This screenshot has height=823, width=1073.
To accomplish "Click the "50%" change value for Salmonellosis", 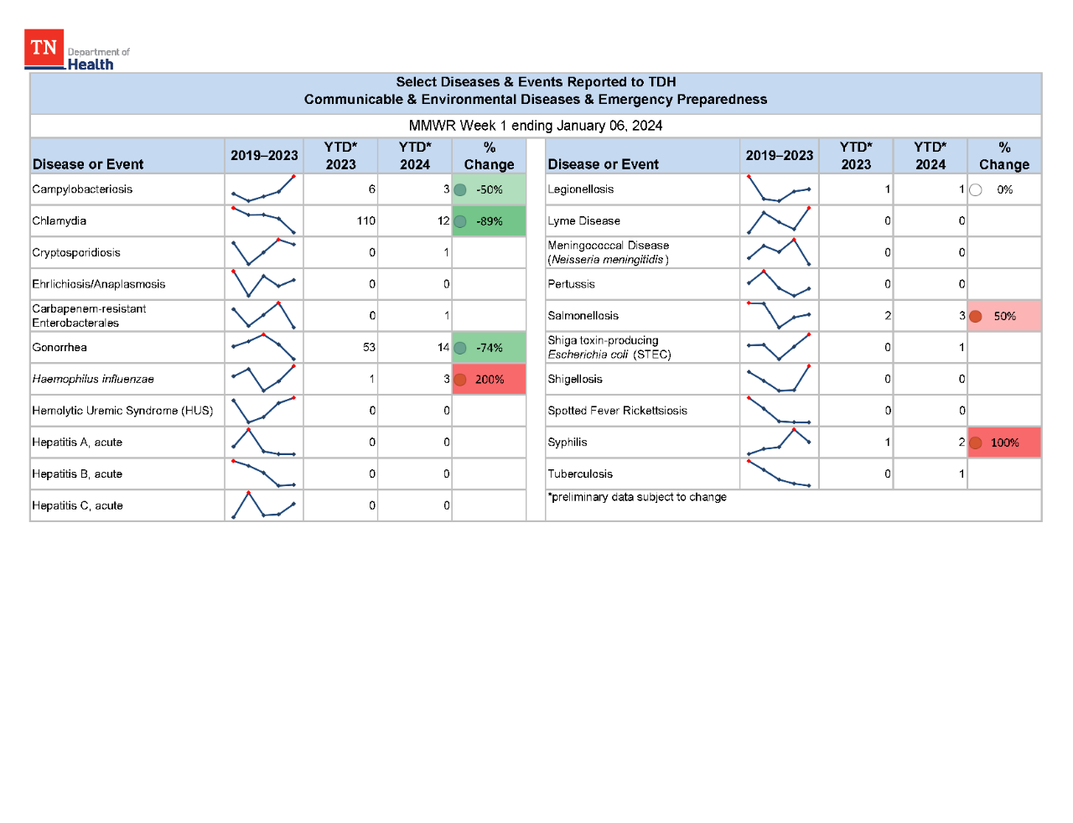I will coord(1005,317).
